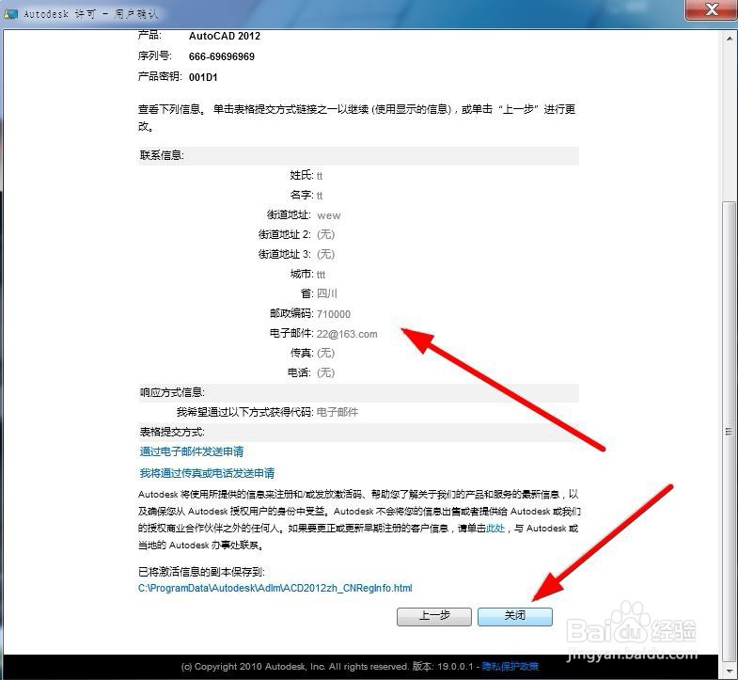Select the product key 001D1 text
The image size is (738, 680).
[203, 77]
